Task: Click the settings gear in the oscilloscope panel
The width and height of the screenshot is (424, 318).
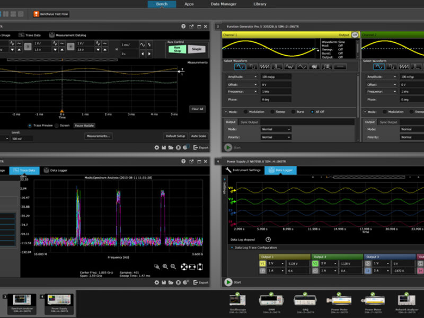Action: 157,148
